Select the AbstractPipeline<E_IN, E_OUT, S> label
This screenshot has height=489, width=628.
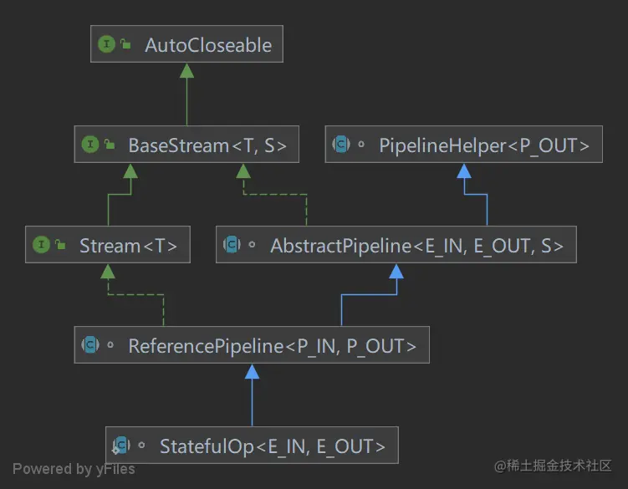coord(416,246)
